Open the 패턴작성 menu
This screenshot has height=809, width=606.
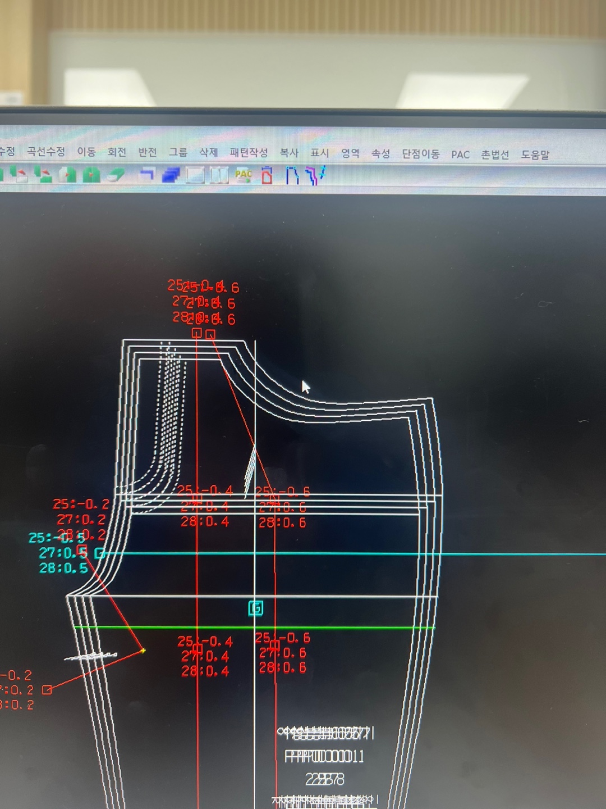[x=249, y=153]
